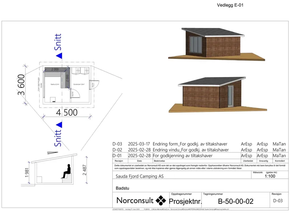Click the date '2025-03-17'

point(139,144)
